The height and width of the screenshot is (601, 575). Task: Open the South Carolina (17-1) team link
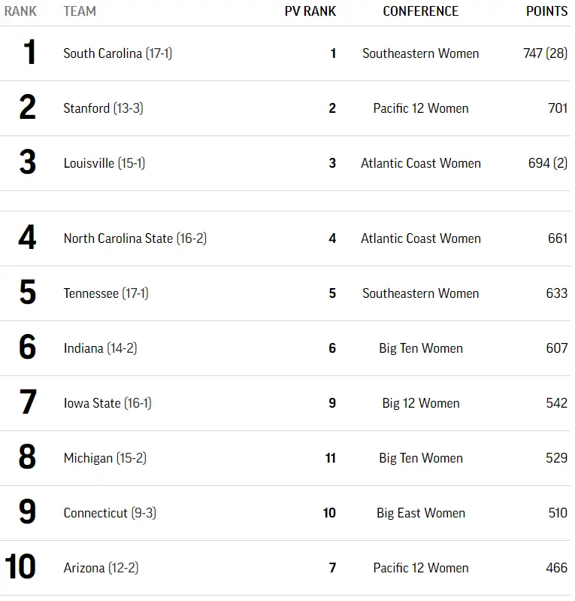[117, 53]
